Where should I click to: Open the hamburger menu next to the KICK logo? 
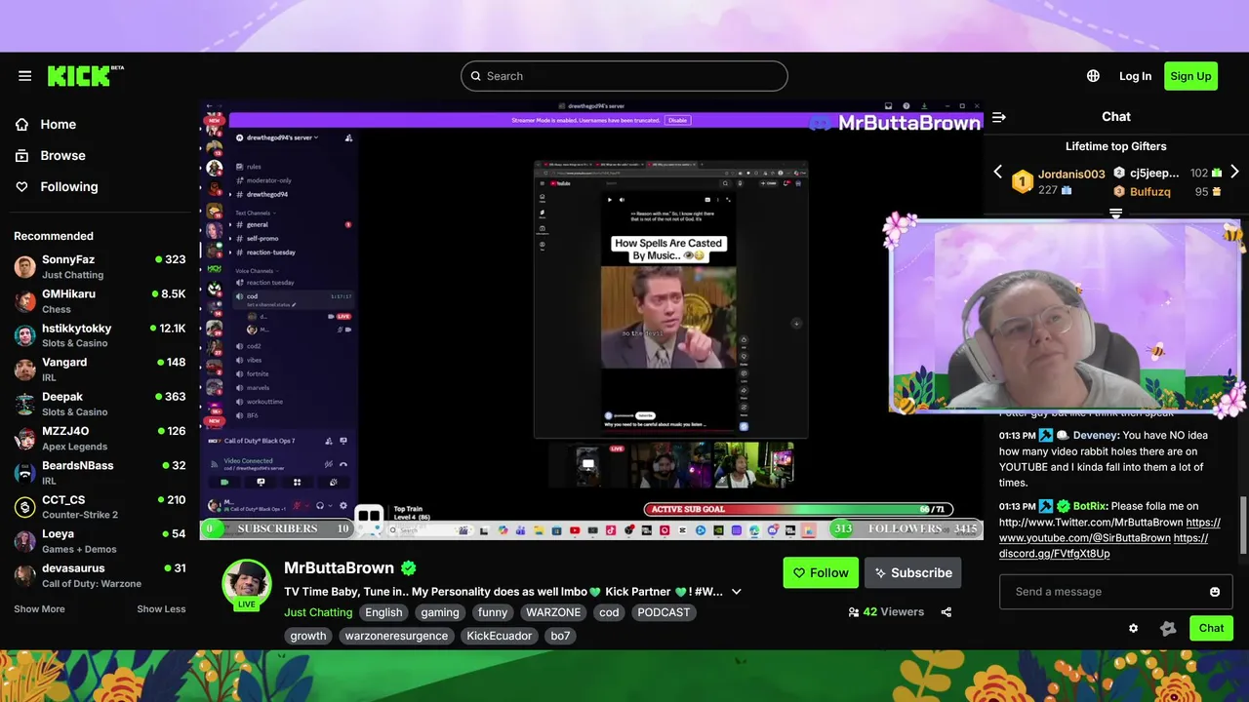25,76
